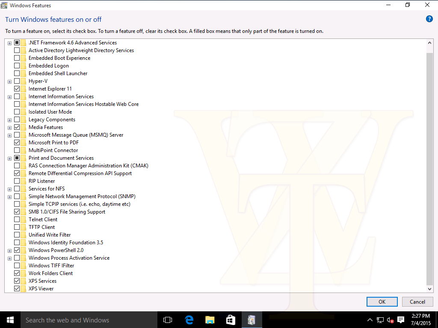This screenshot has width=438, height=328.
Task: Open the Windows Features help icon
Action: pyautogui.click(x=429, y=19)
